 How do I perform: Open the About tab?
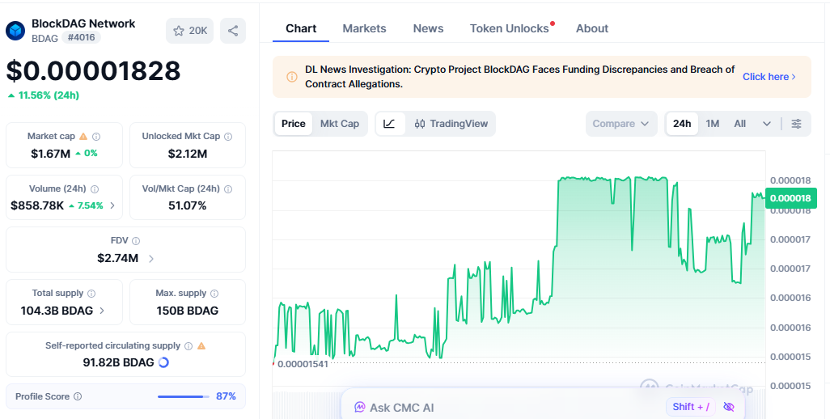point(592,28)
